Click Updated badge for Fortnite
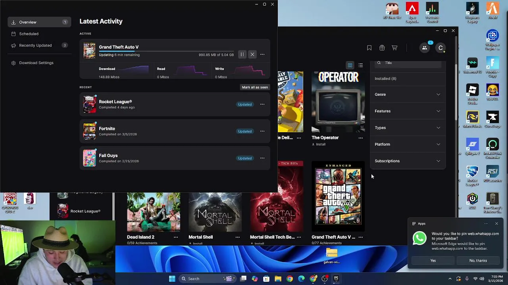Image resolution: width=508 pixels, height=285 pixels. [245, 131]
